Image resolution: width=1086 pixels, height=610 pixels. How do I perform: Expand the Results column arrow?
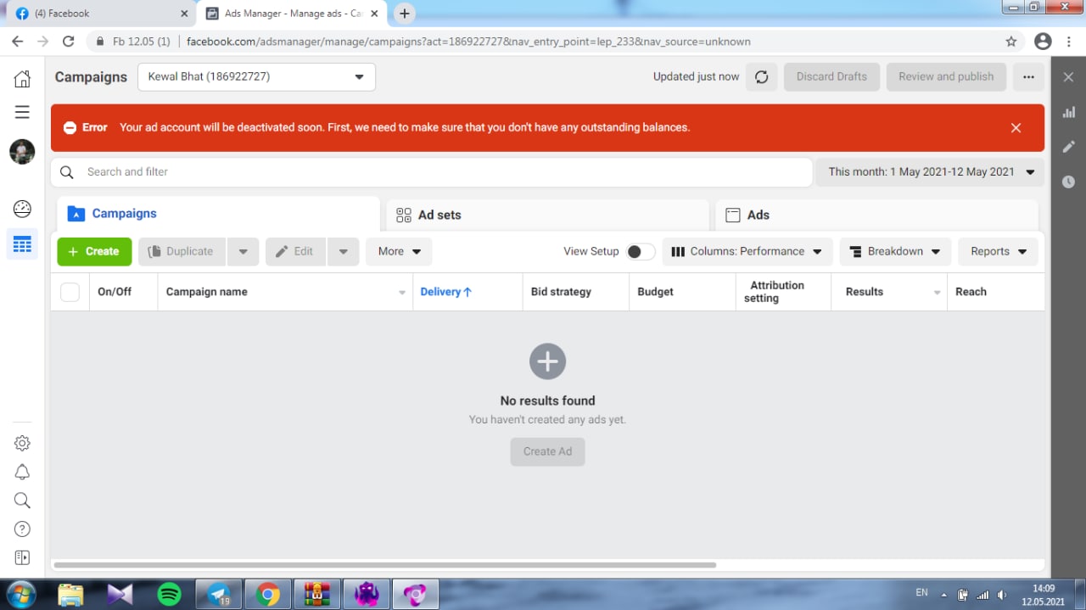pos(938,293)
